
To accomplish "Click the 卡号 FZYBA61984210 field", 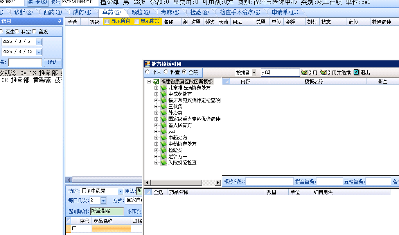I will coord(80,2).
